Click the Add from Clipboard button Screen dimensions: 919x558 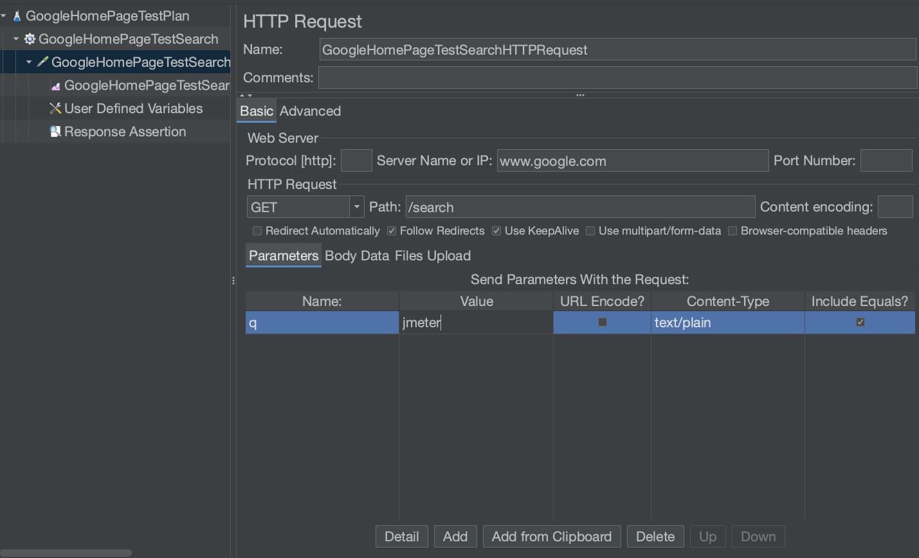tap(551, 537)
